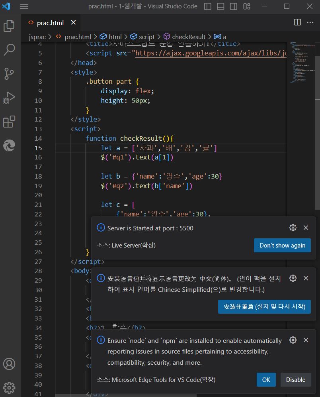Open the Search view
This screenshot has width=320, height=397.
point(9,49)
